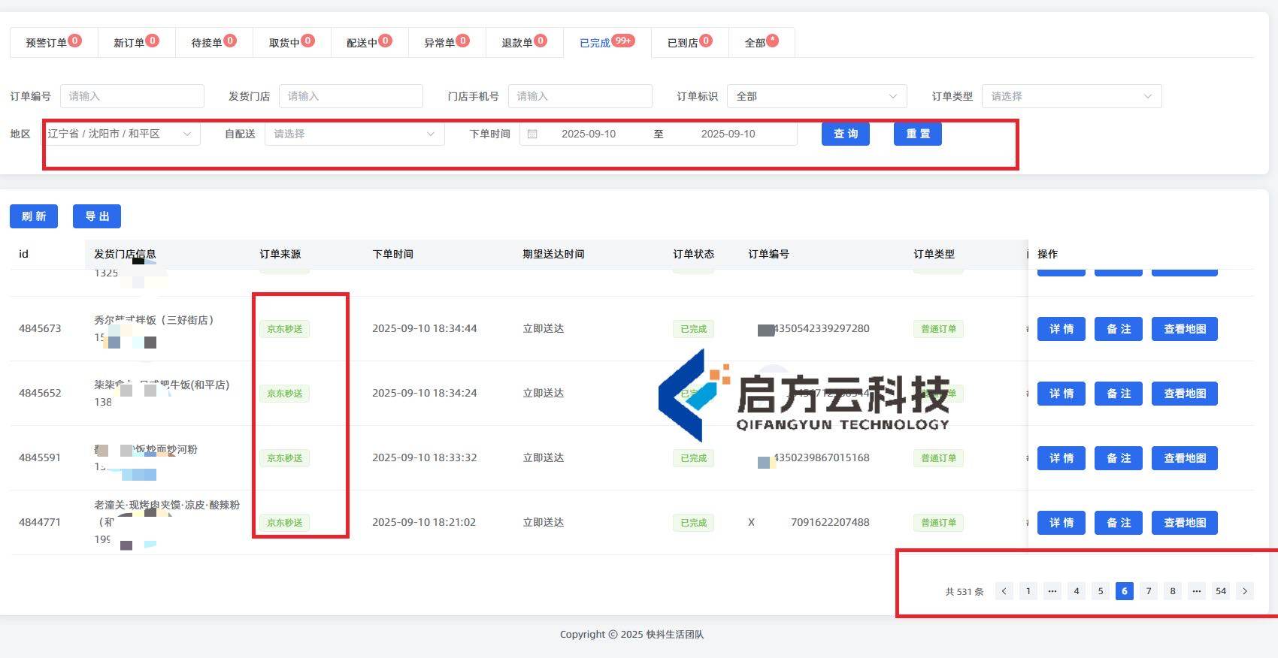Image resolution: width=1278 pixels, height=658 pixels.
Task: Open the 预警订单 tab
Action: 53,42
